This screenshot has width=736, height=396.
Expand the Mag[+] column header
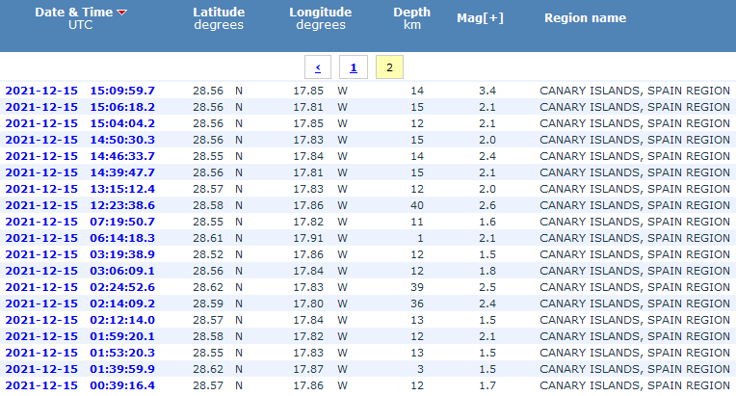click(480, 18)
